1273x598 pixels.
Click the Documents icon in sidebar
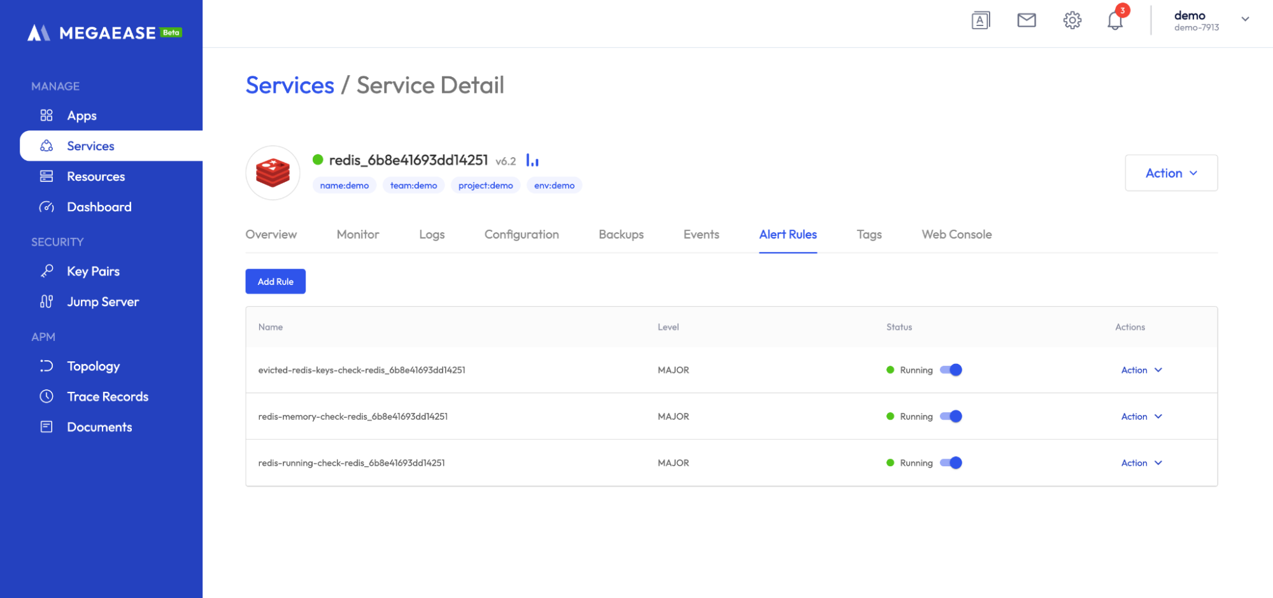pos(46,427)
